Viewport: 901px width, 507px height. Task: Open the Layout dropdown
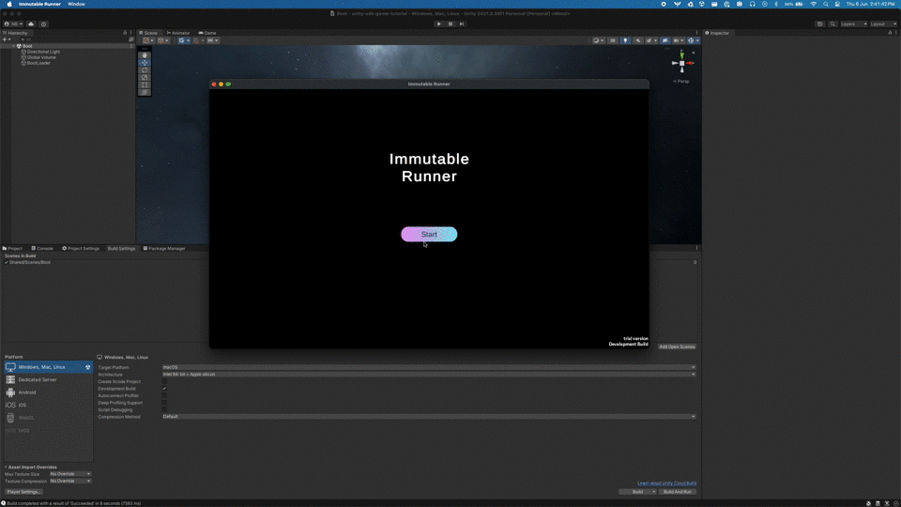pos(882,24)
